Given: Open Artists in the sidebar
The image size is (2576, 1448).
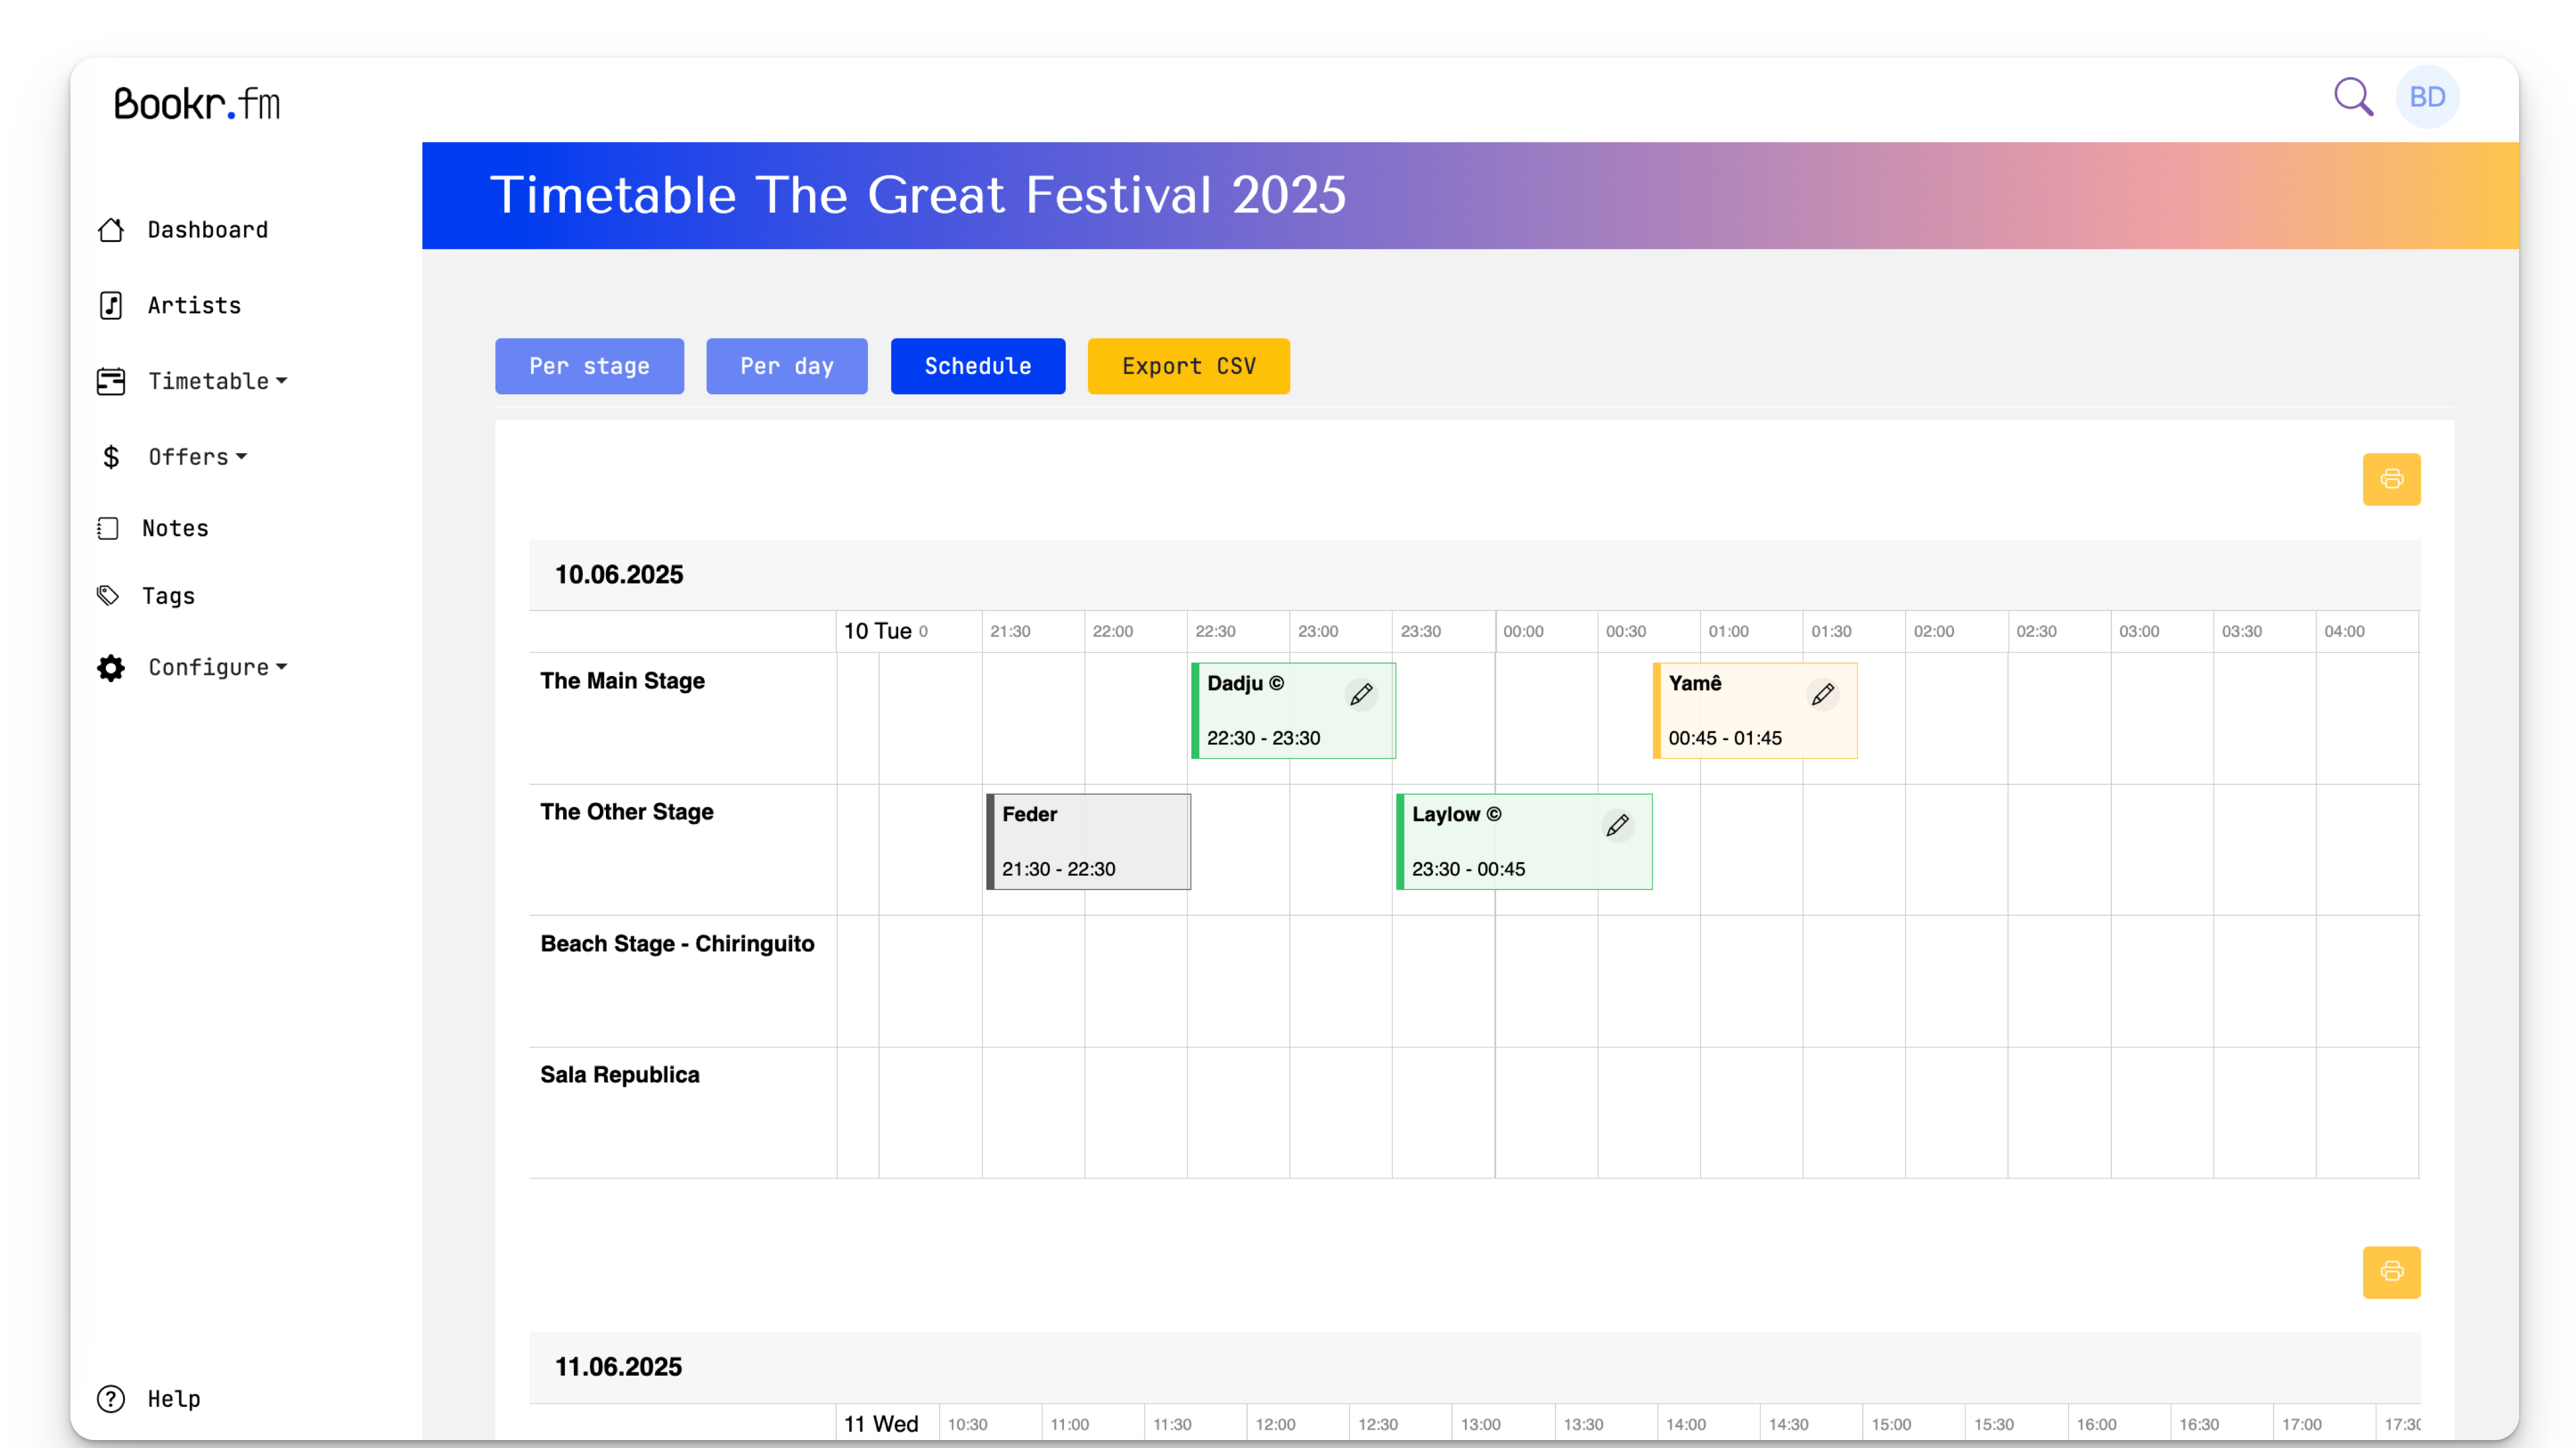Looking at the screenshot, I should click(194, 305).
